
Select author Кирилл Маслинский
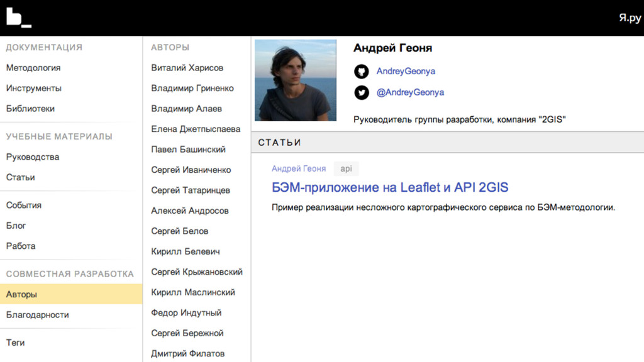tap(193, 292)
